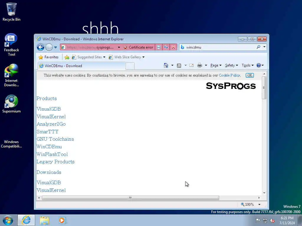Open the Favorites star button

[49, 57]
